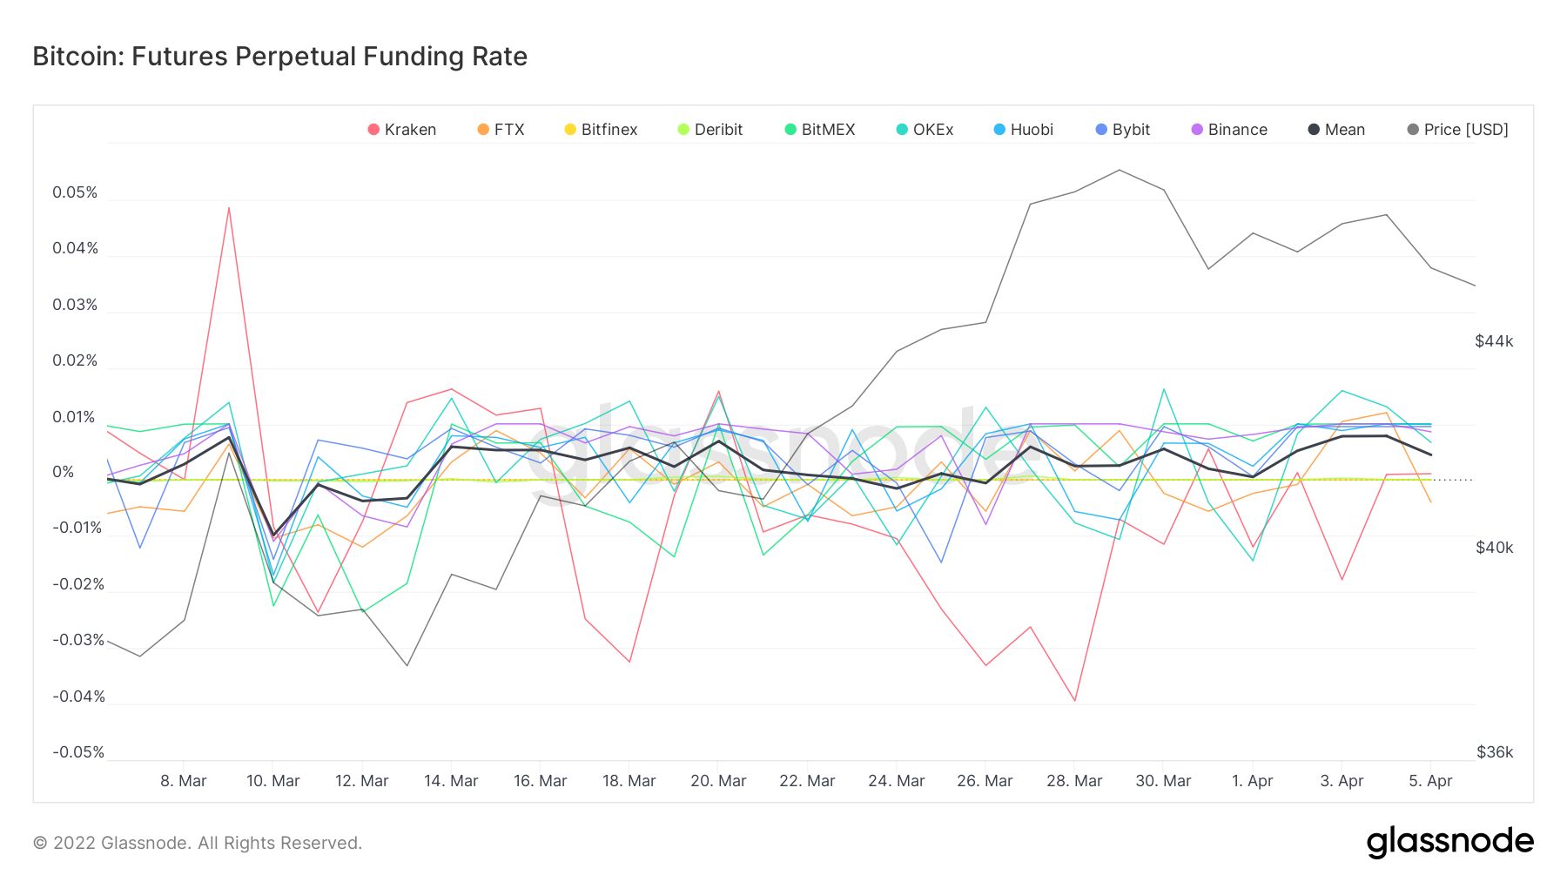Click the 0.05% y-axis label
This screenshot has height=882, width=1567.
click(75, 192)
